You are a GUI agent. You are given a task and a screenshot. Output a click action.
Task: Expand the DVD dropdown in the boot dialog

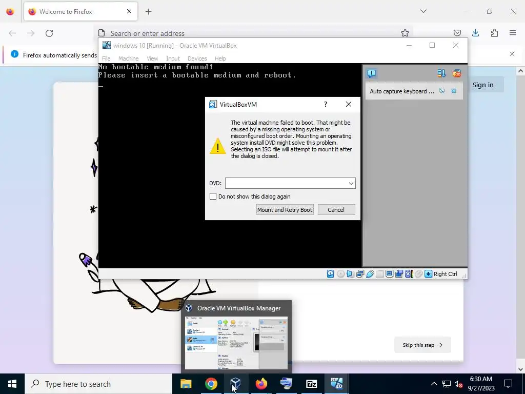351,183
